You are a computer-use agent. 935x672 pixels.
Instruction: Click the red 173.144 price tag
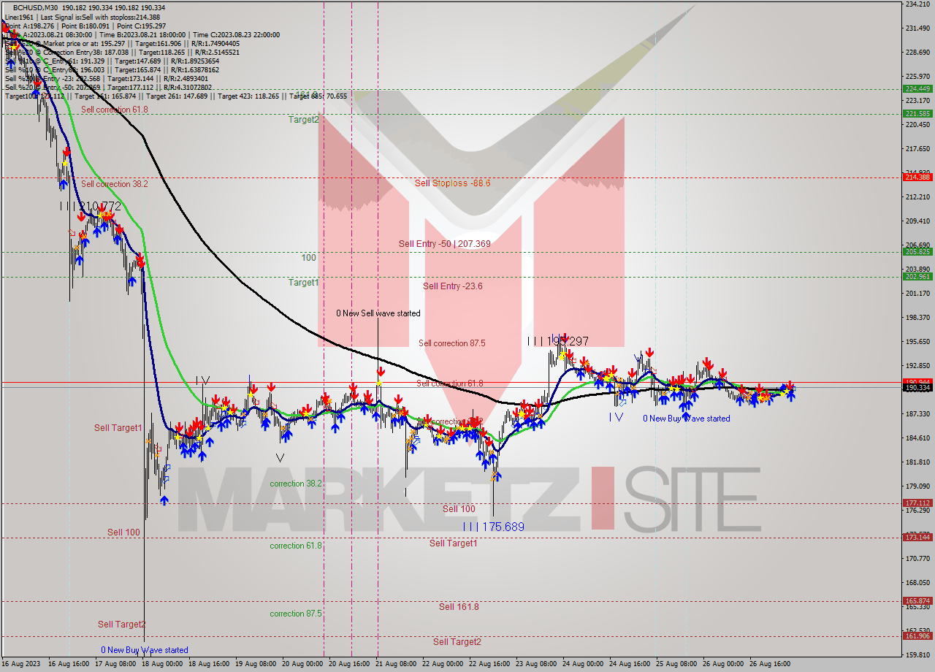coord(917,538)
